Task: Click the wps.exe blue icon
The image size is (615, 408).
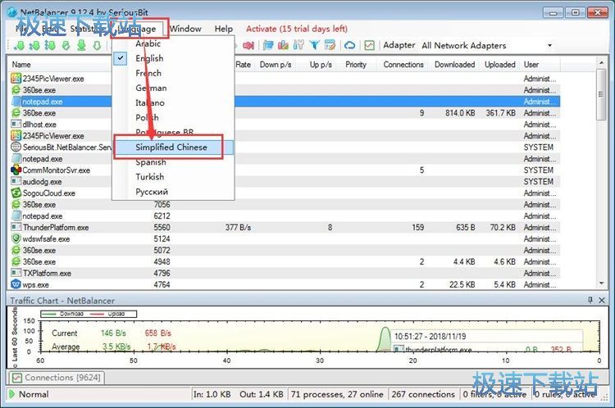Action: [x=16, y=284]
